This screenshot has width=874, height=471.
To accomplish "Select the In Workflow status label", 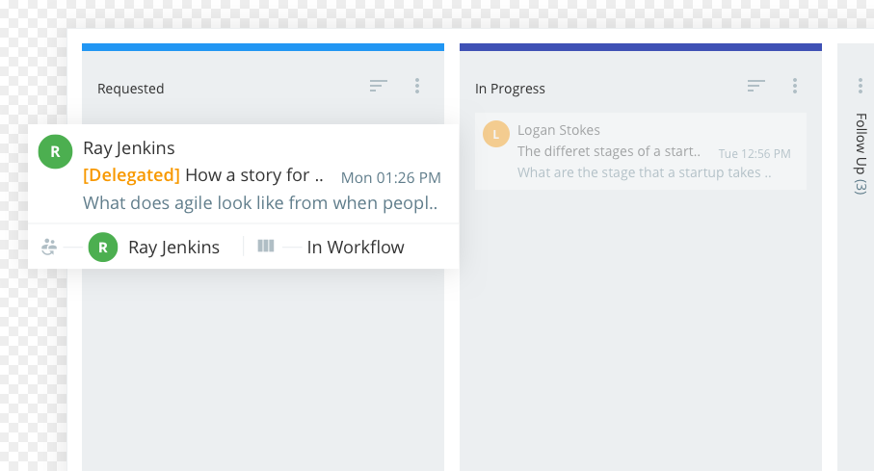I will point(356,248).
